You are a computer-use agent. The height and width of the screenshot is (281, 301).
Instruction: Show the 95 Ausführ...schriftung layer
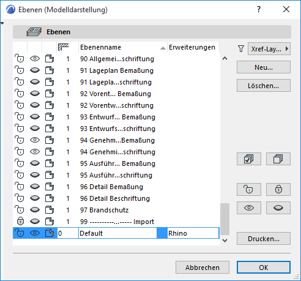(35, 175)
